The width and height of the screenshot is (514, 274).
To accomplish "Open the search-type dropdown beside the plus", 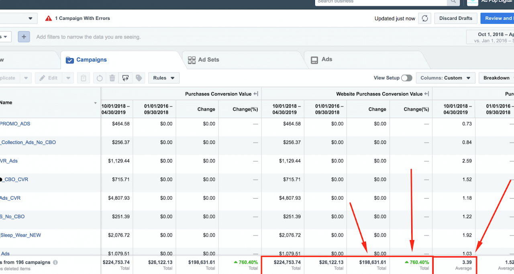I will coord(6,37).
